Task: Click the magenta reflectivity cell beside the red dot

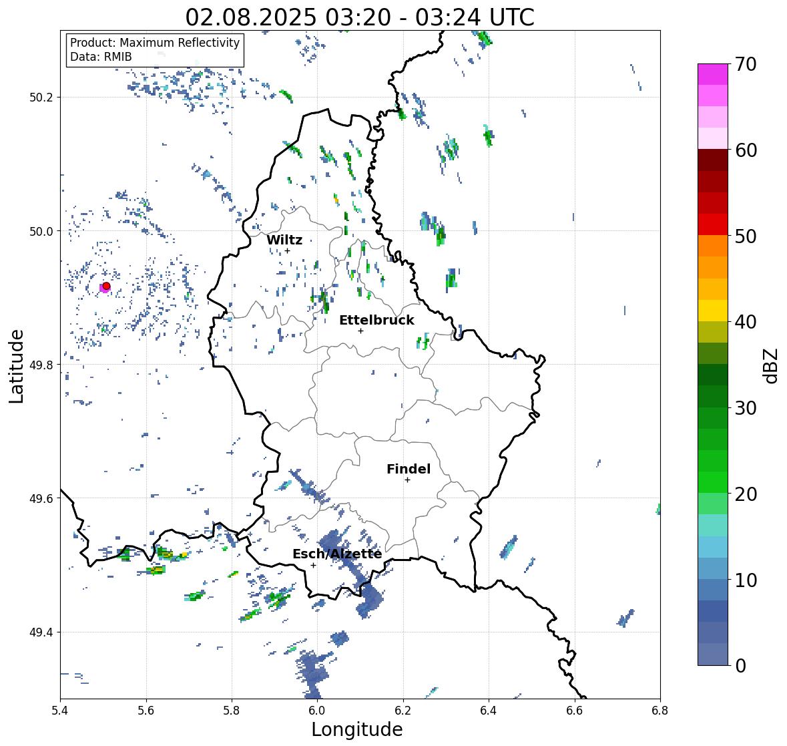Action: point(103,288)
